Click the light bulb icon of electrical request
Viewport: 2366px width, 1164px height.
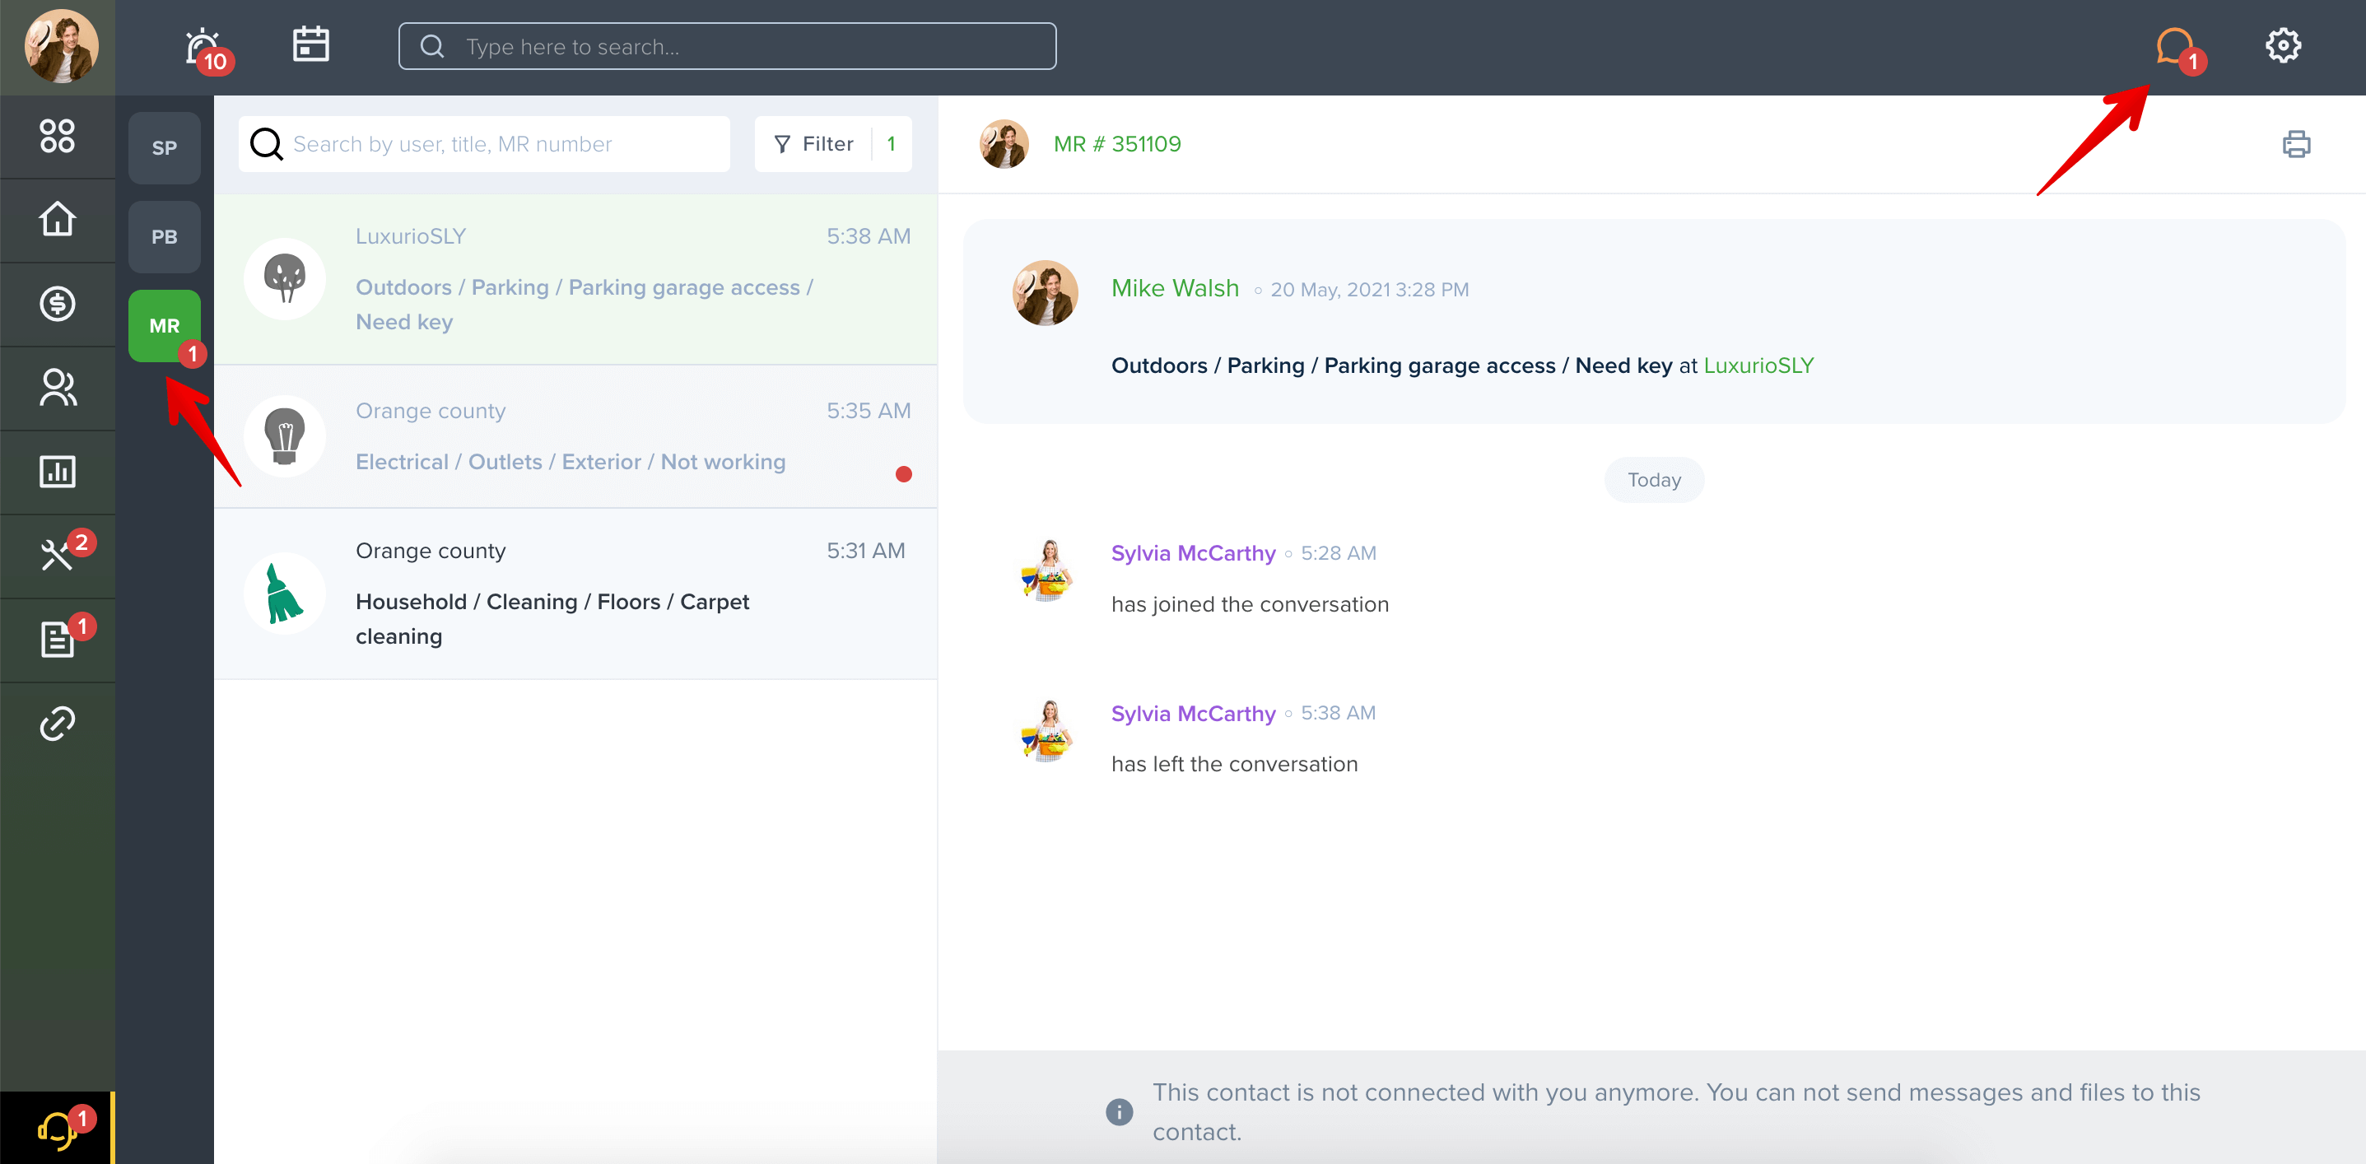click(285, 435)
